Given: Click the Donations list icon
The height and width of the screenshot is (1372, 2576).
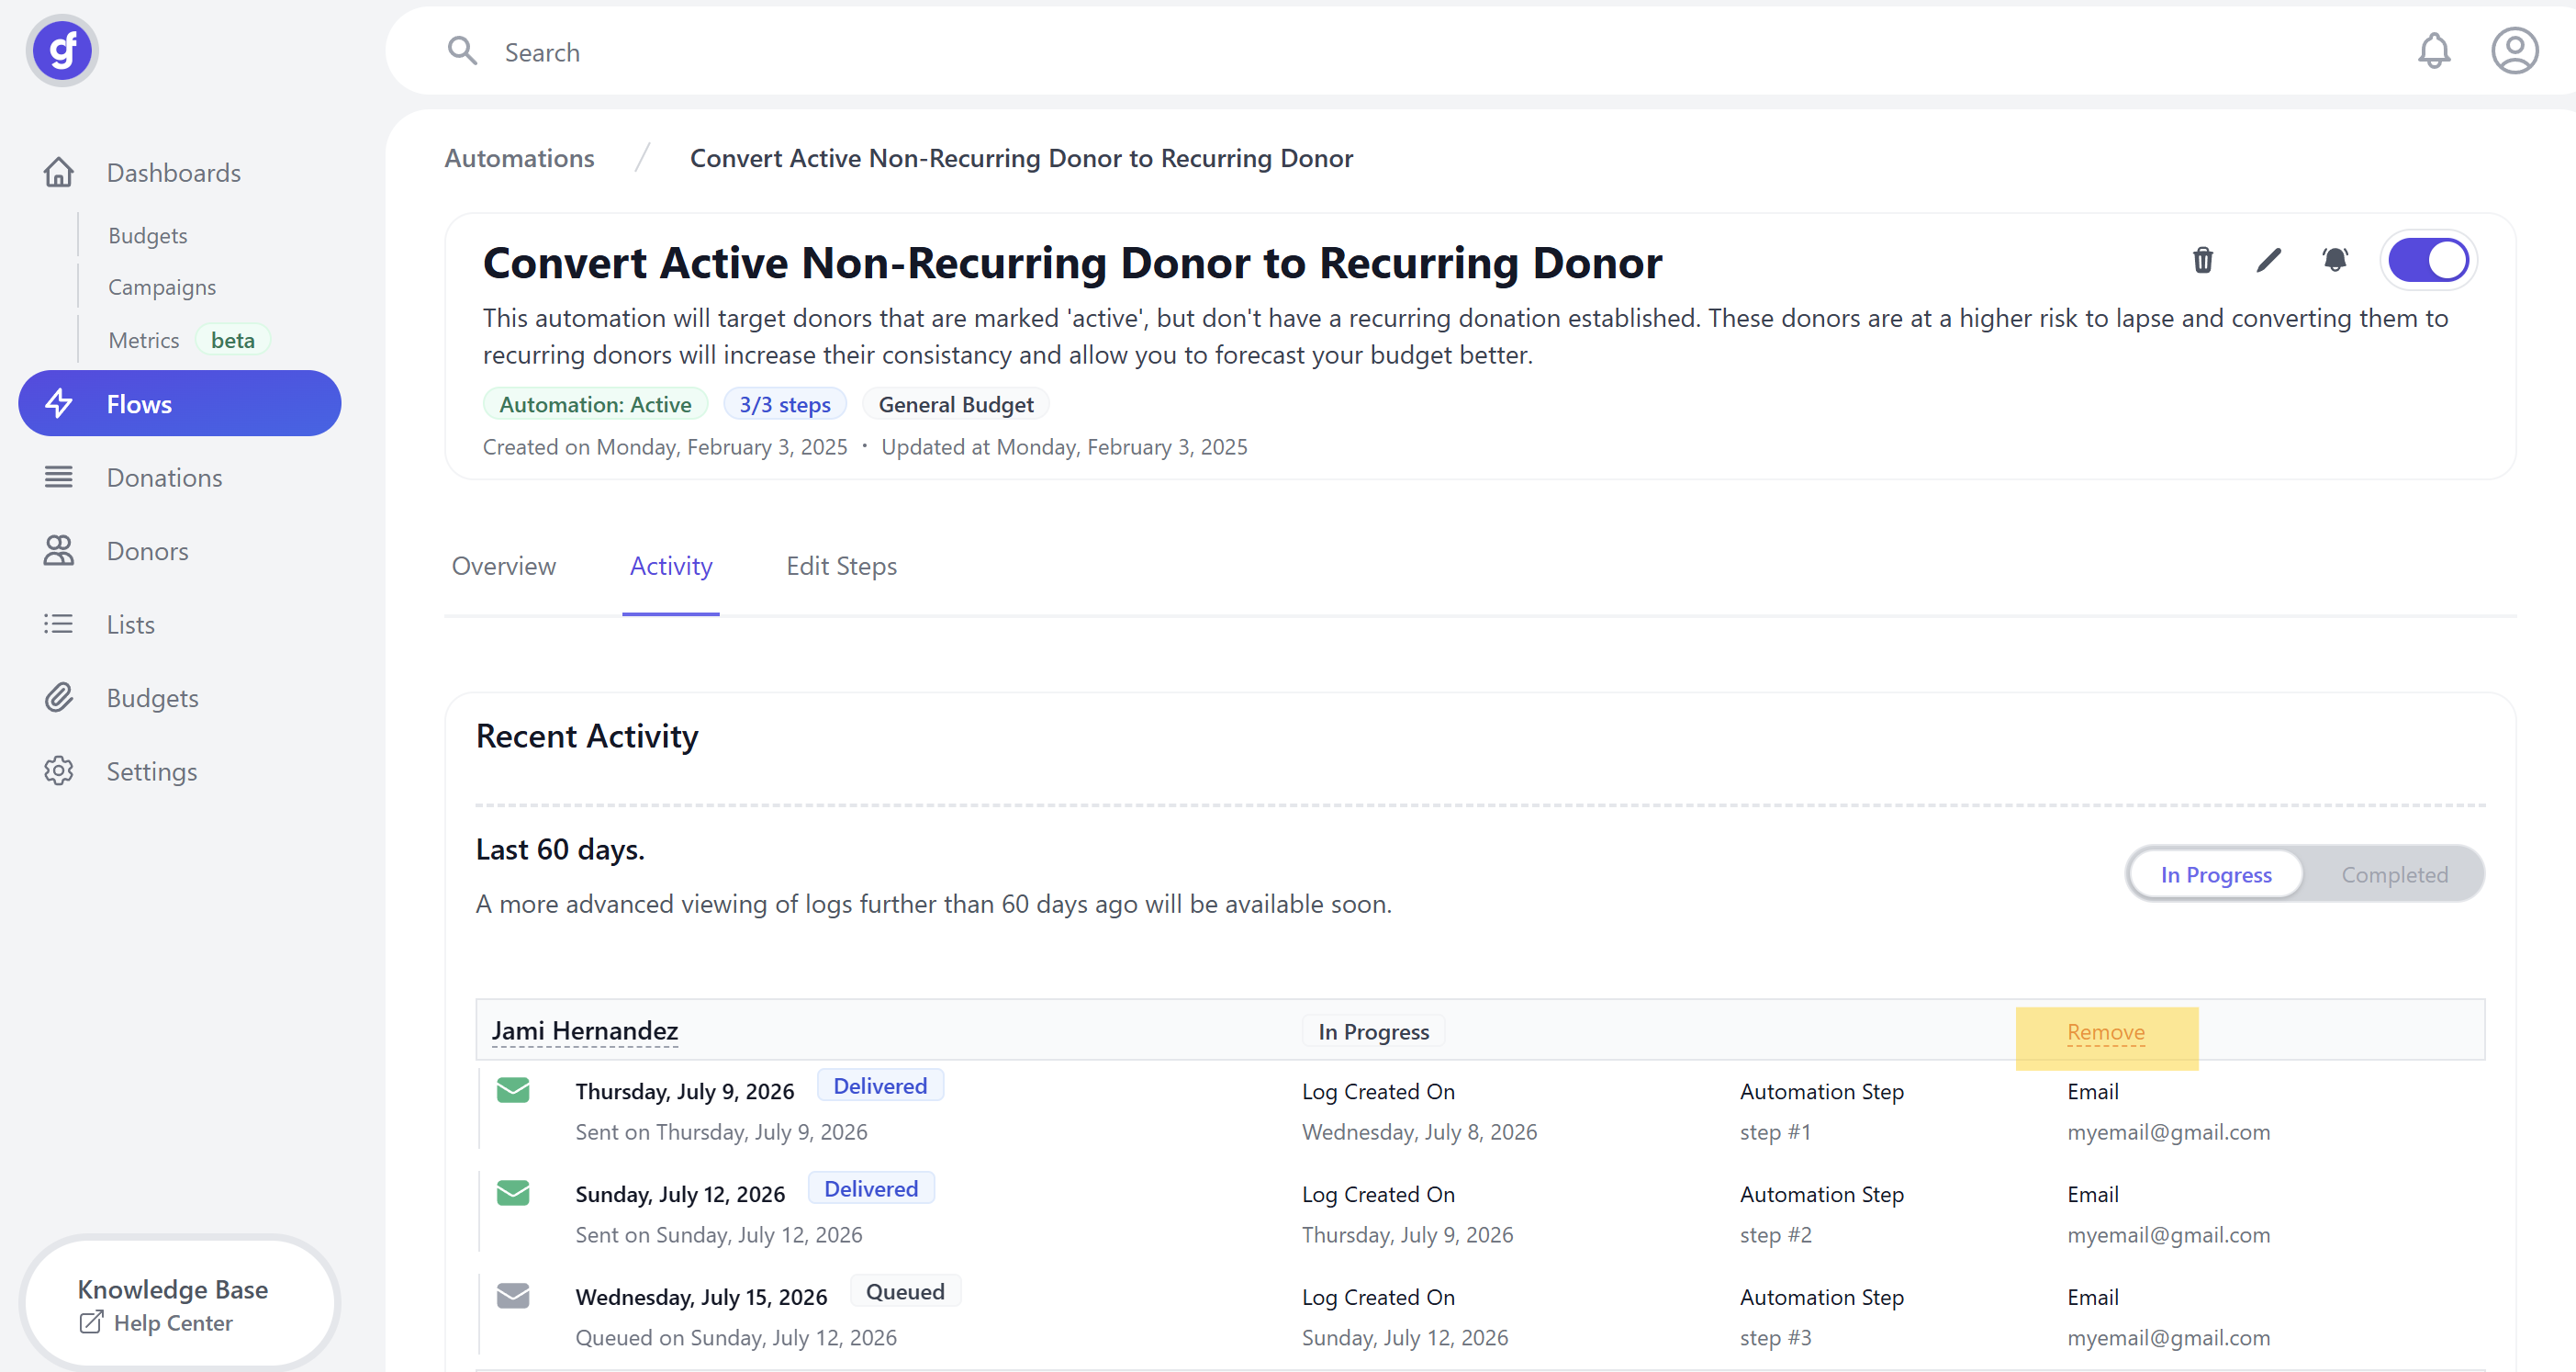Looking at the screenshot, I should pyautogui.click(x=59, y=478).
